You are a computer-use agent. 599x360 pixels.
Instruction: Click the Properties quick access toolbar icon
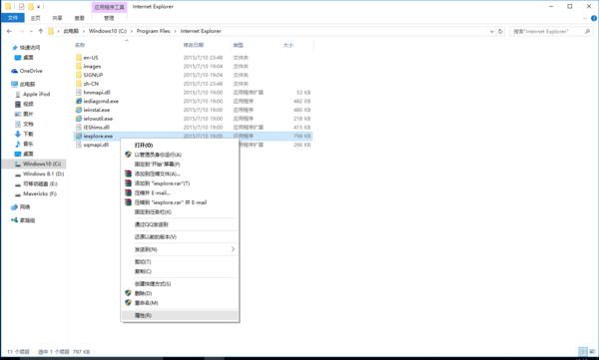[x=21, y=7]
